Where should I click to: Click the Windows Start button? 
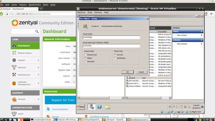81,107
